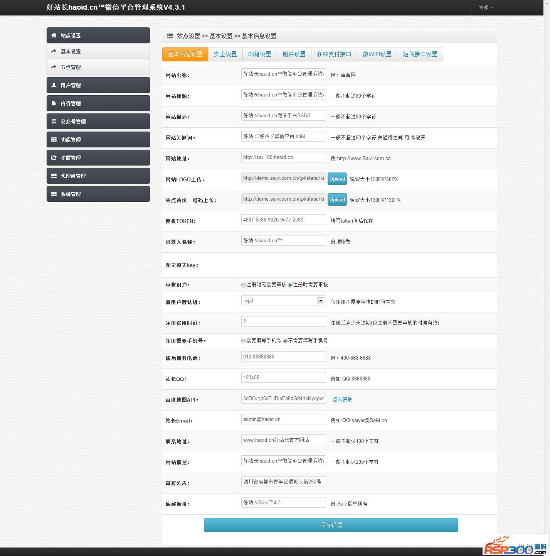Image resolution: width=550 pixels, height=556 pixels.
Task: Click the home icon beside 站点设置
Action: (x=54, y=35)
